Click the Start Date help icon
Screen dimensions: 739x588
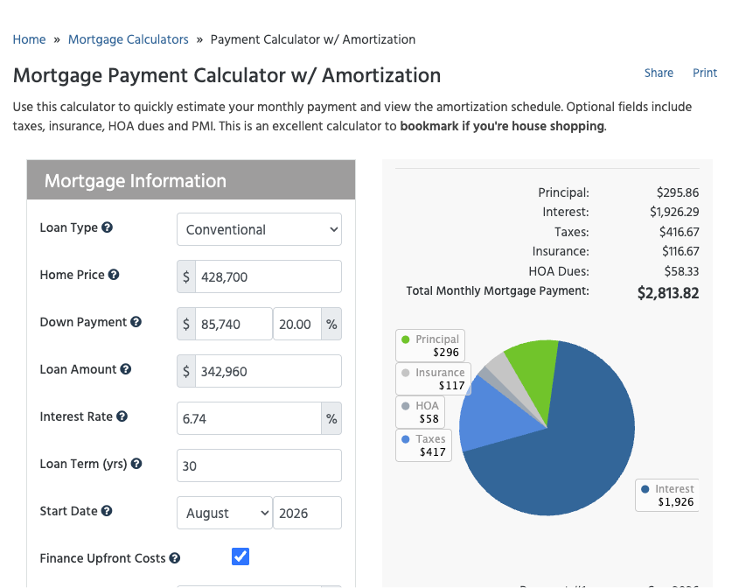point(107,511)
